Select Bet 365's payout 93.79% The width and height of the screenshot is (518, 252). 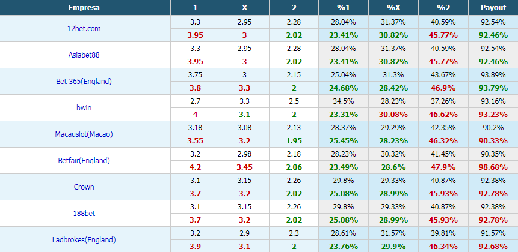493,88
